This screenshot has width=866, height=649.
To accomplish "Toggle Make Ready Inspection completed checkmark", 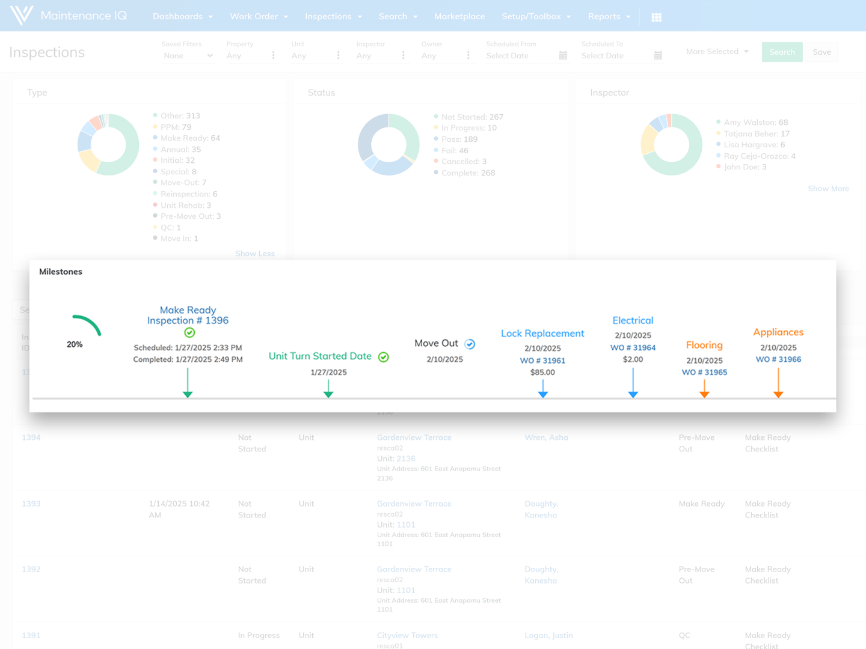I will 189,332.
